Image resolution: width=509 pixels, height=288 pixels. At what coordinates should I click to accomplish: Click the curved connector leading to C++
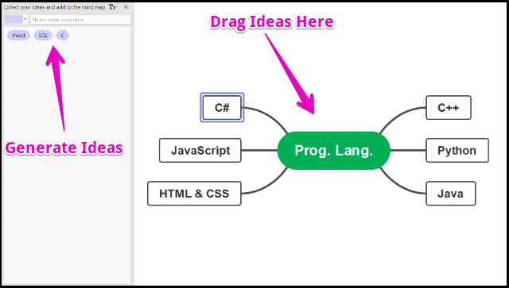399,117
